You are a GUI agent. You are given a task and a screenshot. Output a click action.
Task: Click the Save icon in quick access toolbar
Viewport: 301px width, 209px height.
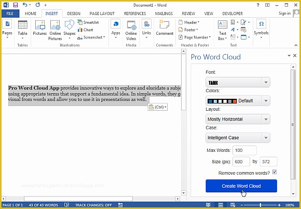[15, 5]
